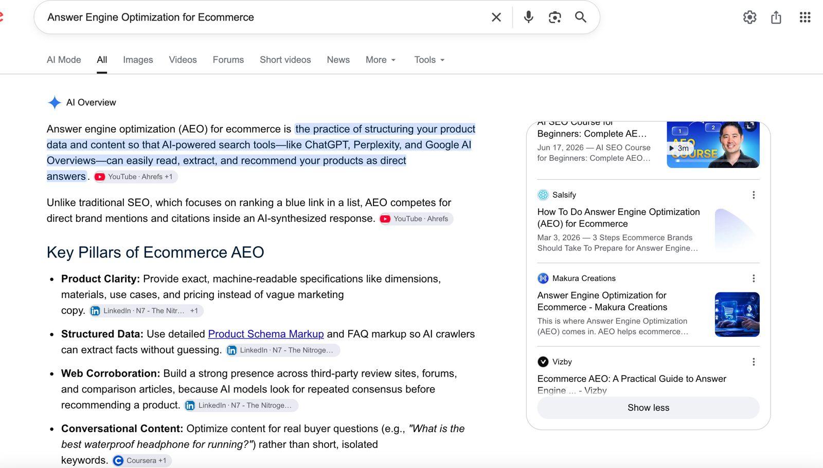Follow the Product Schema Markup link
The height and width of the screenshot is (468, 823).
[x=266, y=334]
